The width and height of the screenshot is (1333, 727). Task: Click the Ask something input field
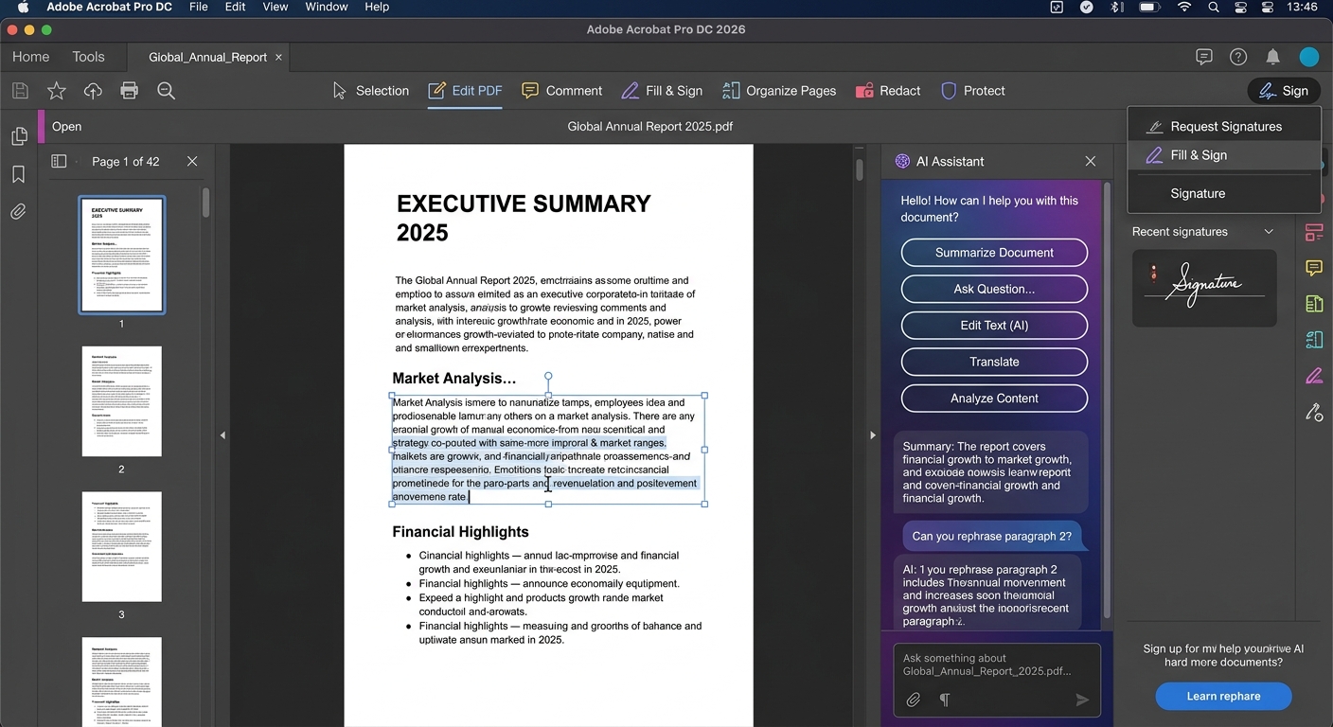point(994,665)
